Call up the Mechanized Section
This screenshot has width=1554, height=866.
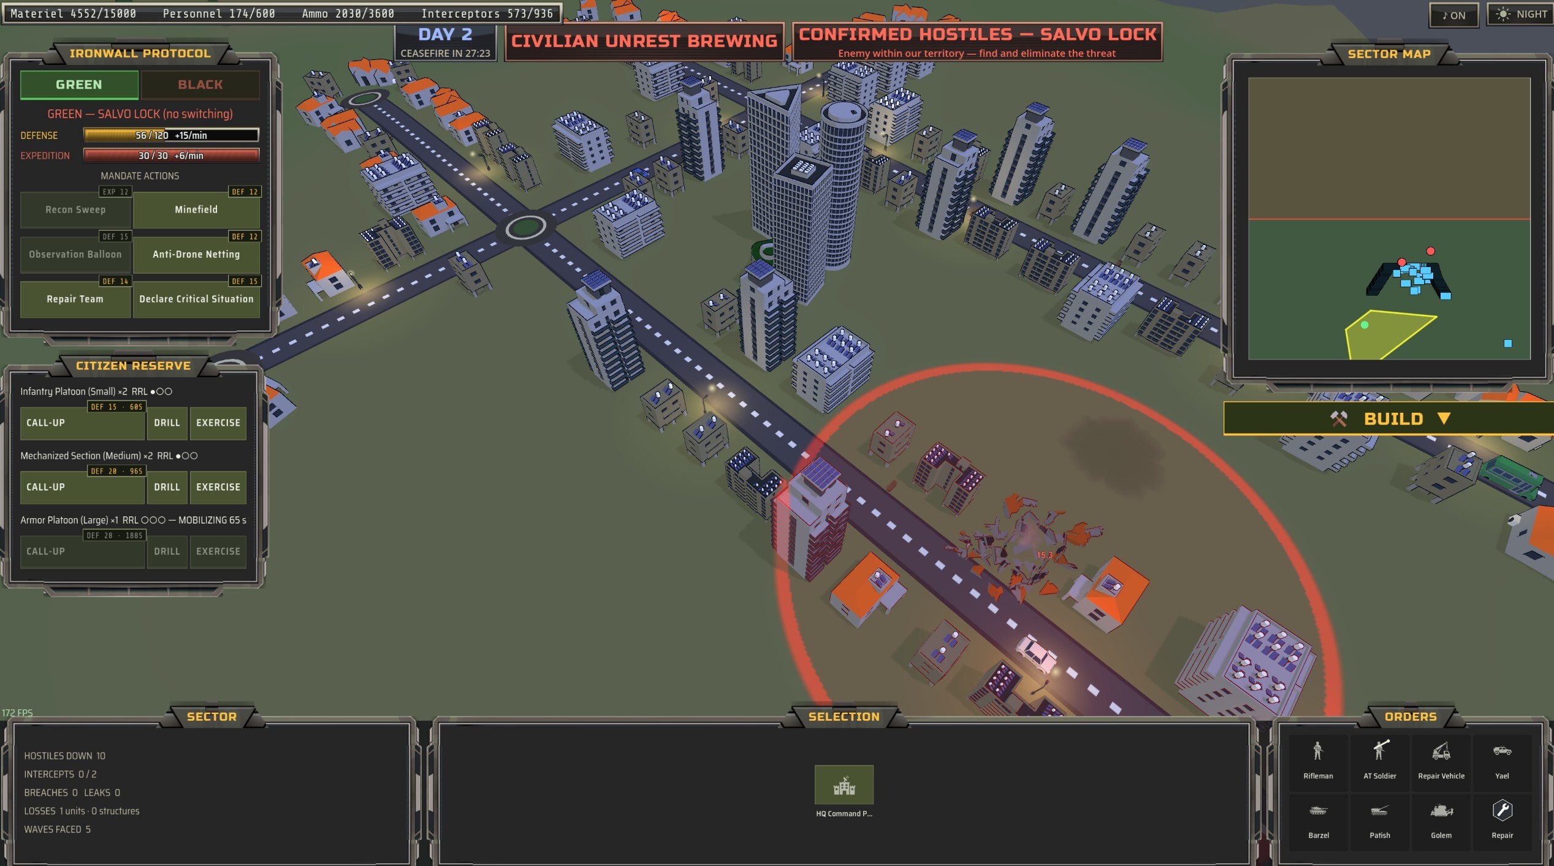pos(82,488)
